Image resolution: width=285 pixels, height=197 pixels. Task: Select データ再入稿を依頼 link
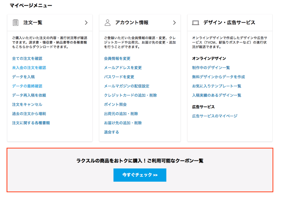coord(29,95)
